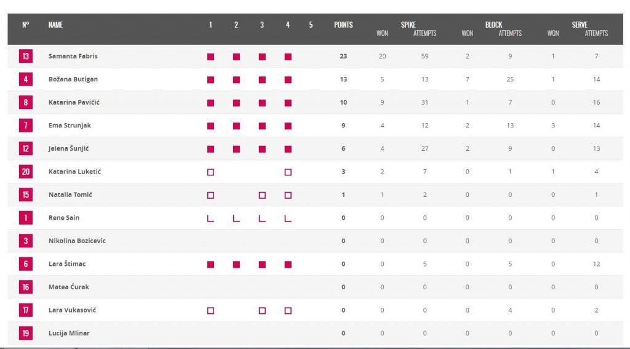Click Katarina Luketić's number 20 jersey badge
Viewport: 630px width, 349px height.
(x=26, y=172)
